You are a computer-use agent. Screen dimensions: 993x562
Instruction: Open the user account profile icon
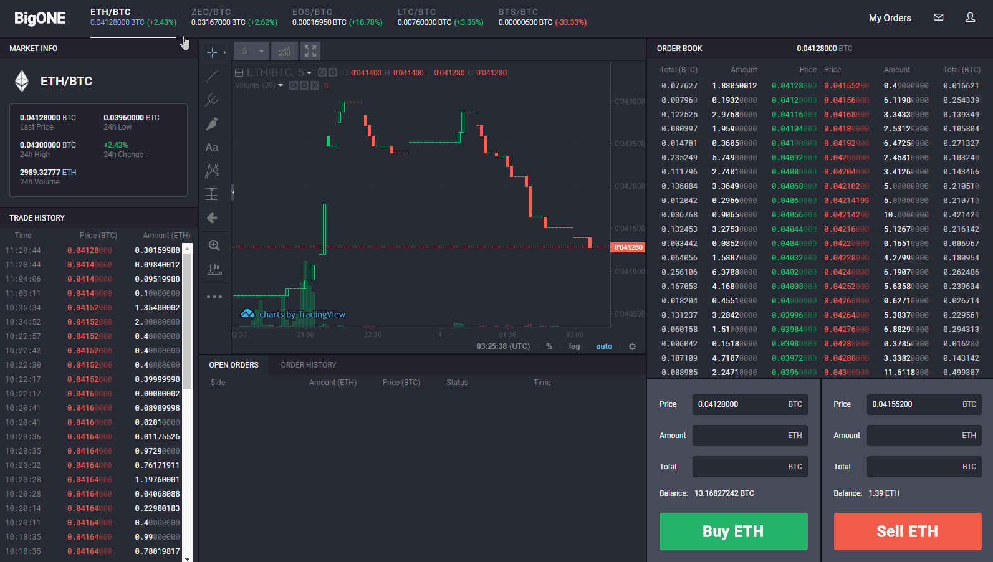click(x=970, y=17)
